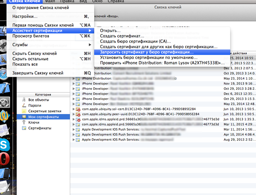Expand the com.apple.ubiquity.ssl-cert certificate row
This screenshot has height=195, width=256.
73,109
